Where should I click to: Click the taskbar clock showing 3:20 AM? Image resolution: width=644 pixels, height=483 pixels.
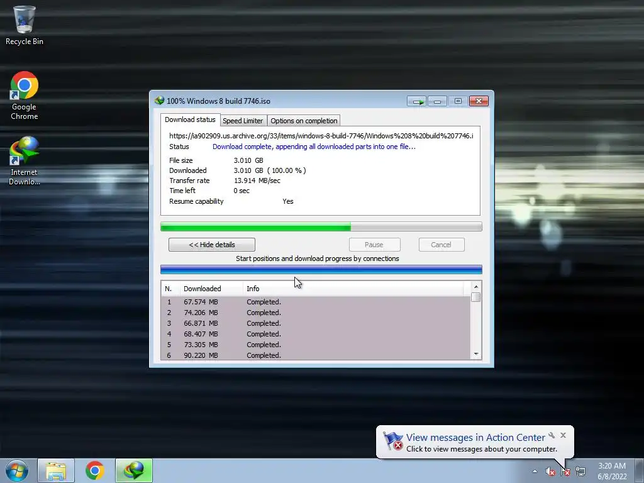click(x=612, y=471)
